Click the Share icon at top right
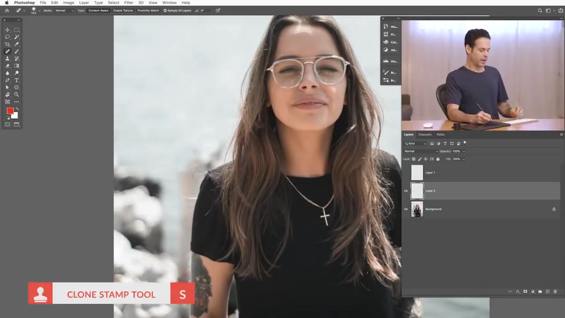This screenshot has height=318, width=565. [560, 10]
